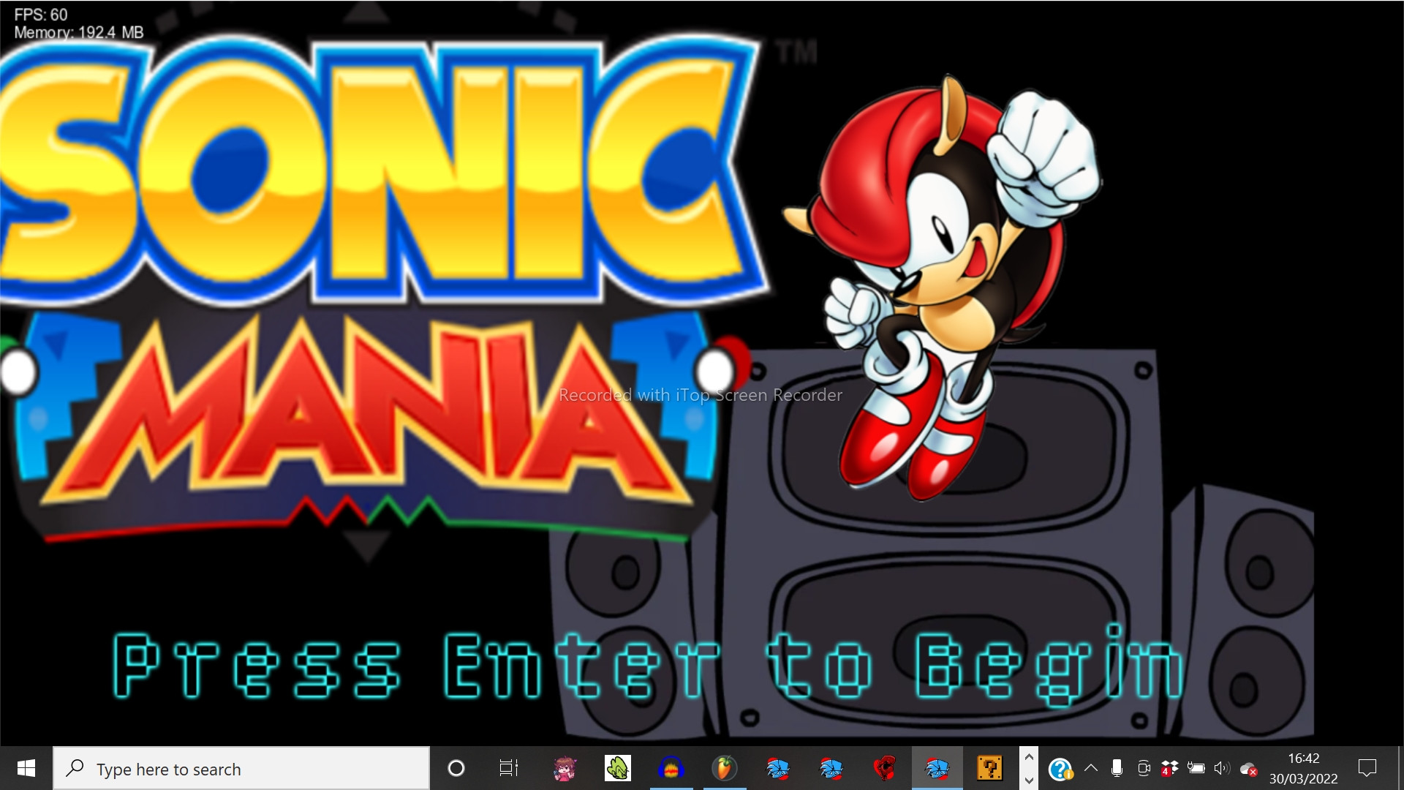Open the Start menu
Viewport: 1404px width, 790px height.
point(26,768)
